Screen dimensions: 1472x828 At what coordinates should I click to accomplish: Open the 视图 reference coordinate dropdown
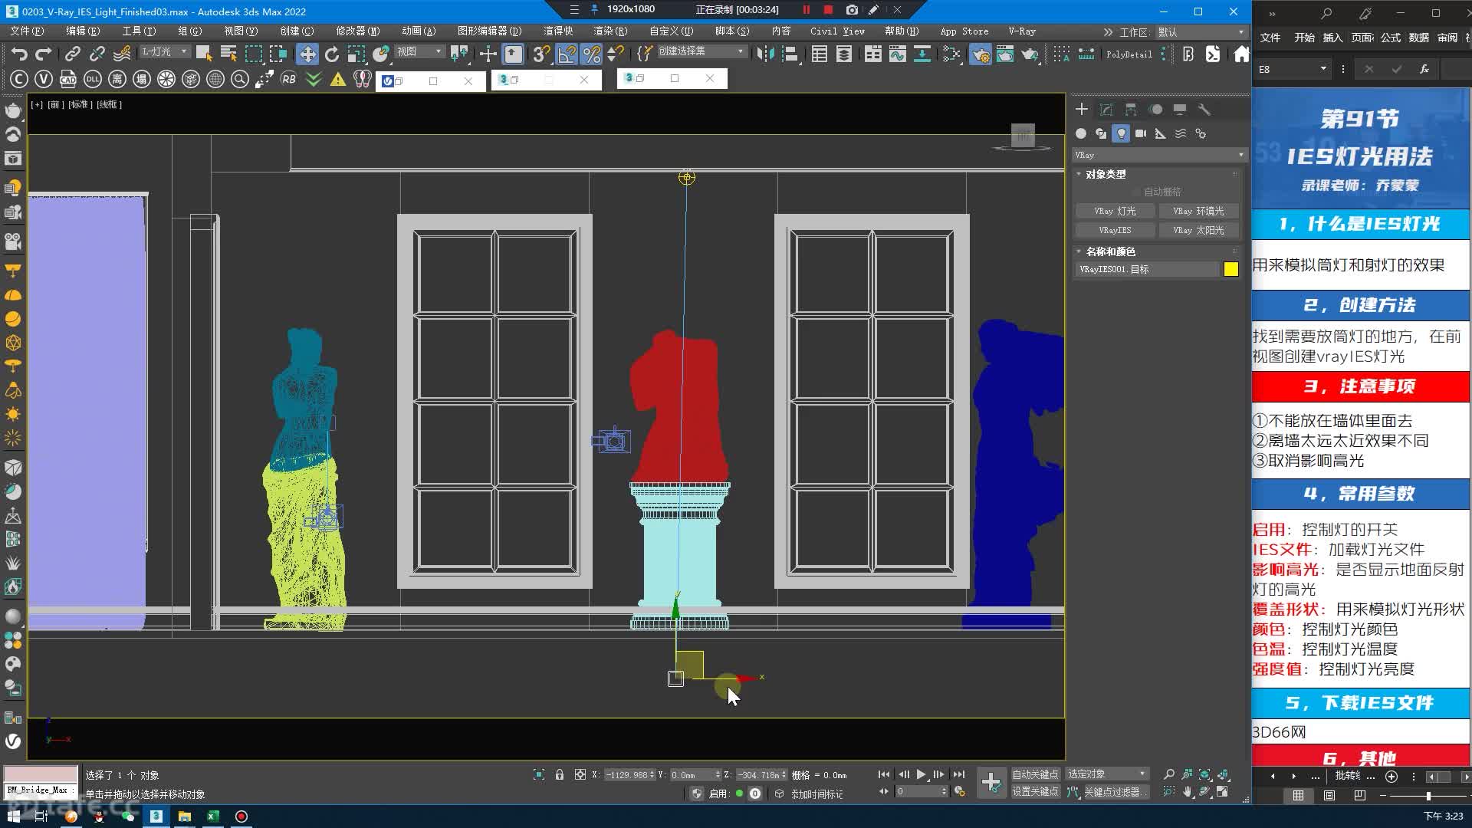pyautogui.click(x=419, y=51)
